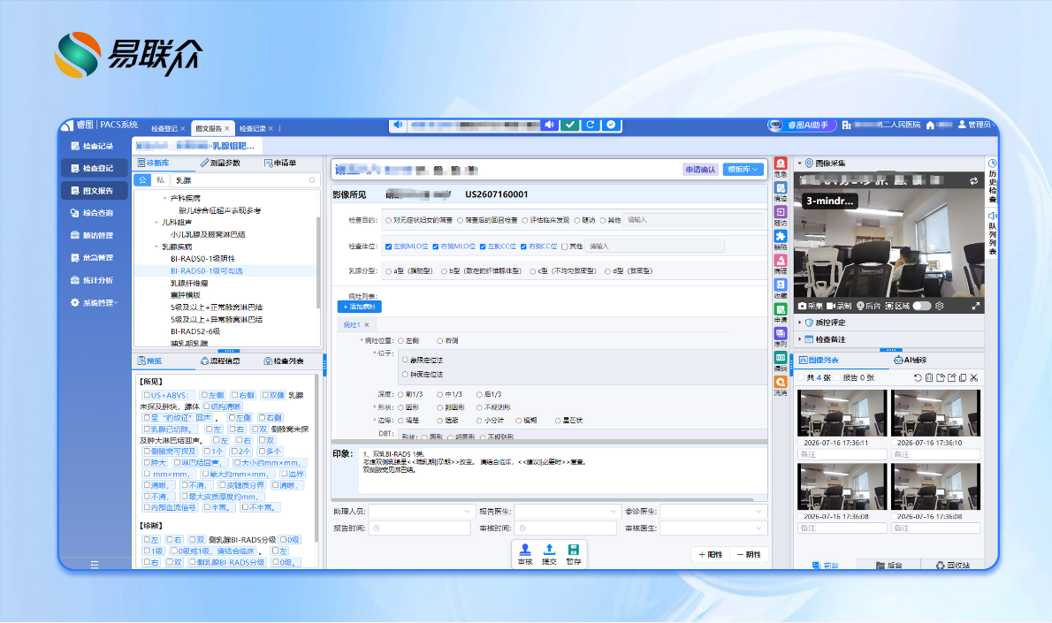Open the 检查记录 top tab

(x=252, y=128)
